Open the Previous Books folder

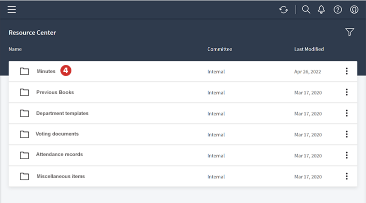55,92
